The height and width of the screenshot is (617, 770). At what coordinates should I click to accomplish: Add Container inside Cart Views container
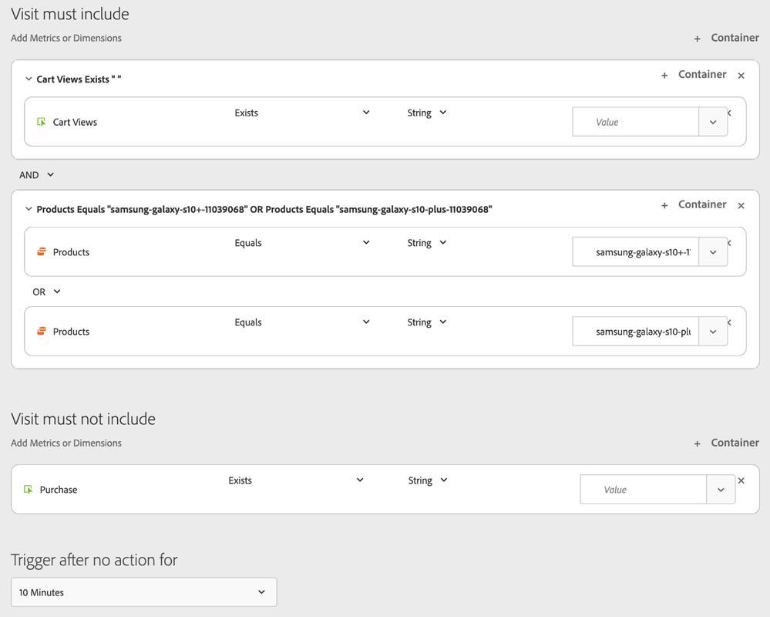694,75
